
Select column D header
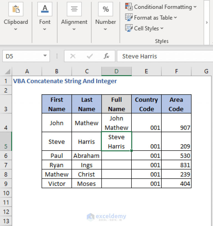pos(116,71)
